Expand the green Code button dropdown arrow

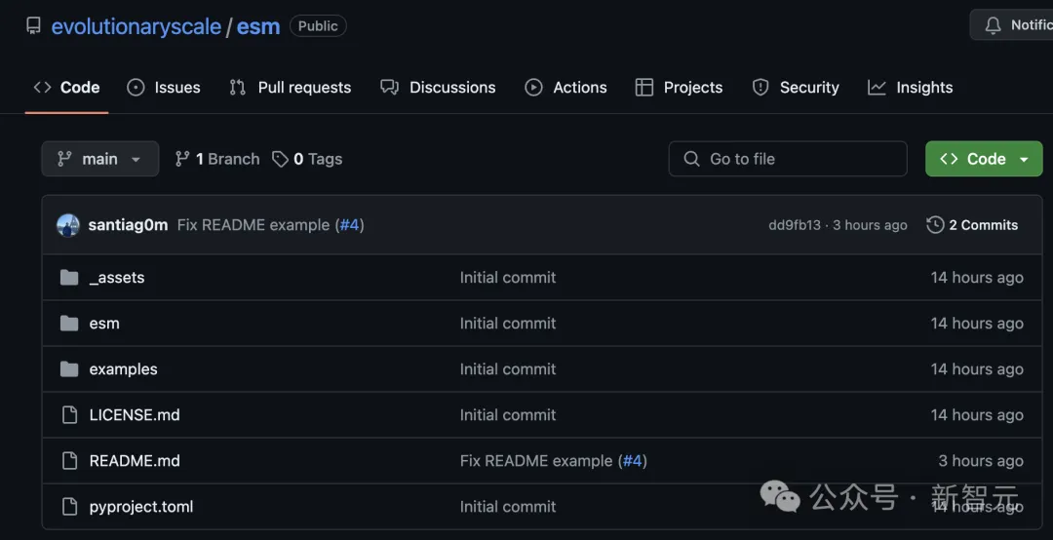1024,159
